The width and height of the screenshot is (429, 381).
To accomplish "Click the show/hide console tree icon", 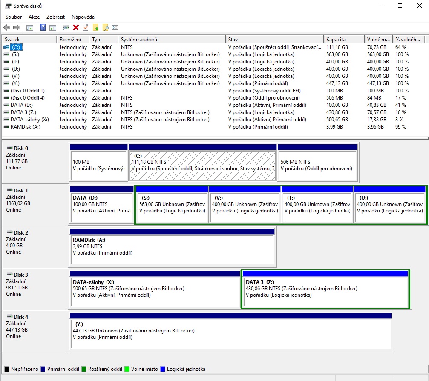I will (x=30, y=28).
